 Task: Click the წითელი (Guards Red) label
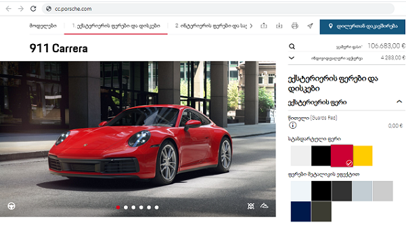click(313, 118)
